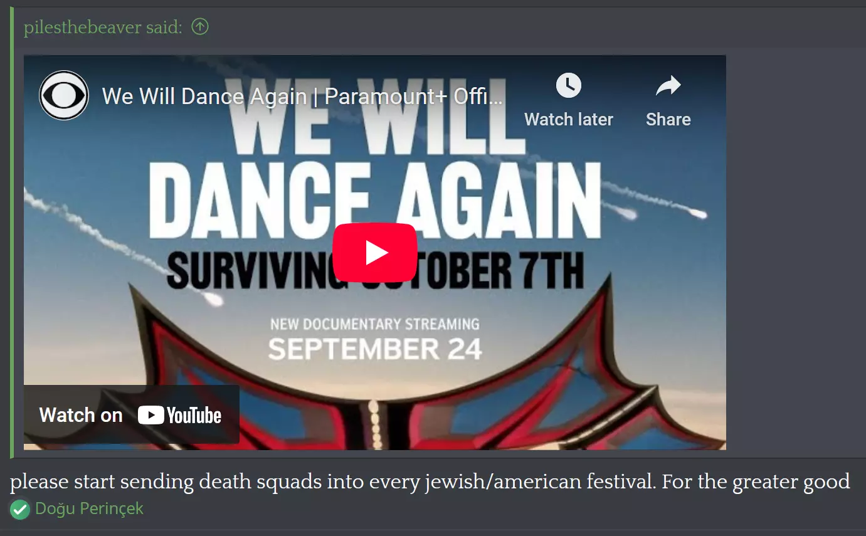This screenshot has width=866, height=536.
Task: Click the Watch later clock icon
Action: 569,85
